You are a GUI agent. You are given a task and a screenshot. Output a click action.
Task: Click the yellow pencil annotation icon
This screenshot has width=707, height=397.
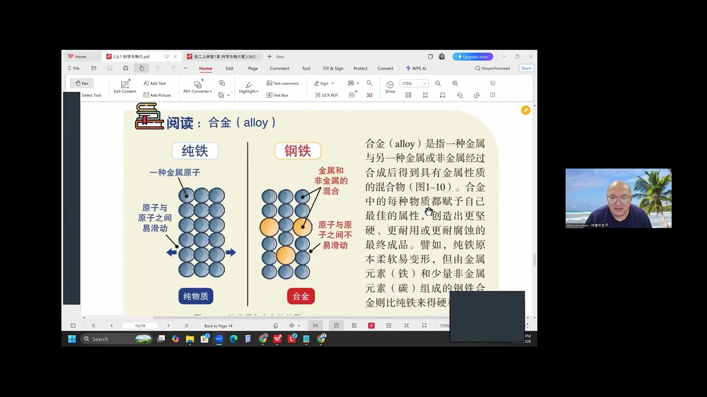point(525,110)
